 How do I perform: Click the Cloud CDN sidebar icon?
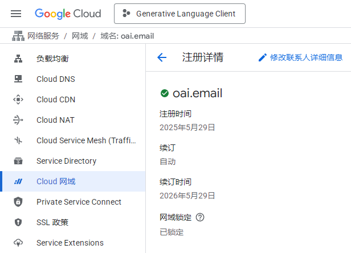[x=18, y=99]
